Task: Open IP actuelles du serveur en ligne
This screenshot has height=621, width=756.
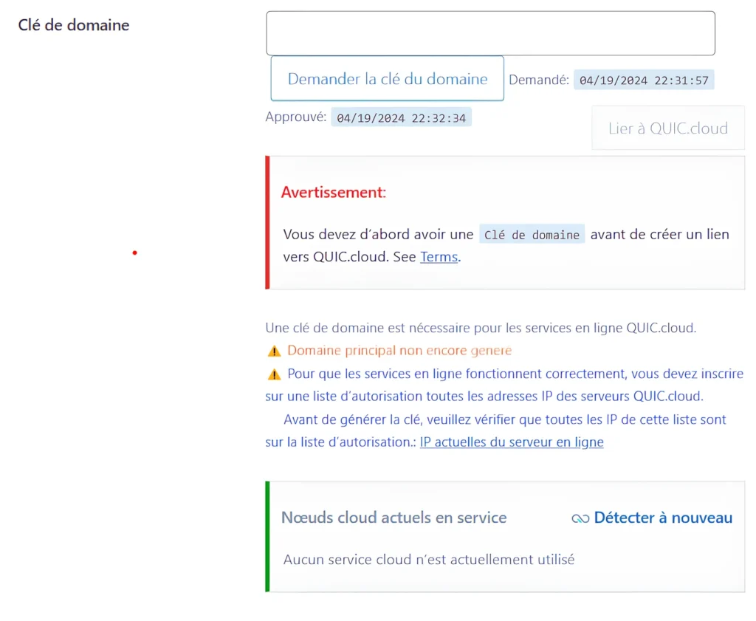Action: tap(512, 442)
